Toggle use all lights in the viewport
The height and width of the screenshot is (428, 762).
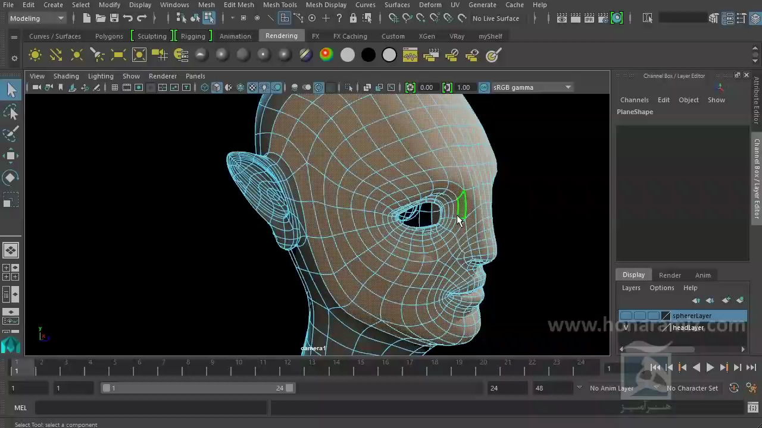click(x=264, y=87)
